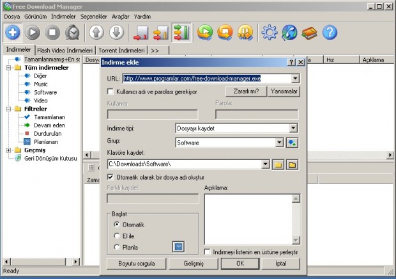Check İndirmeyi listenin en üstüne yerleştir
This screenshot has width=396, height=279.
click(x=208, y=252)
